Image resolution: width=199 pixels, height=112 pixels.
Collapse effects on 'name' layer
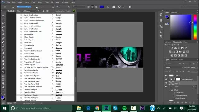(x=196, y=87)
